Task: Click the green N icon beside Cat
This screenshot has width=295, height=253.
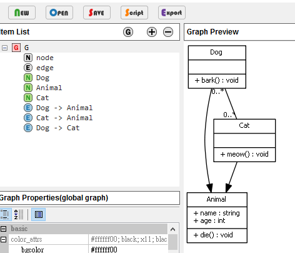Action: [x=28, y=98]
